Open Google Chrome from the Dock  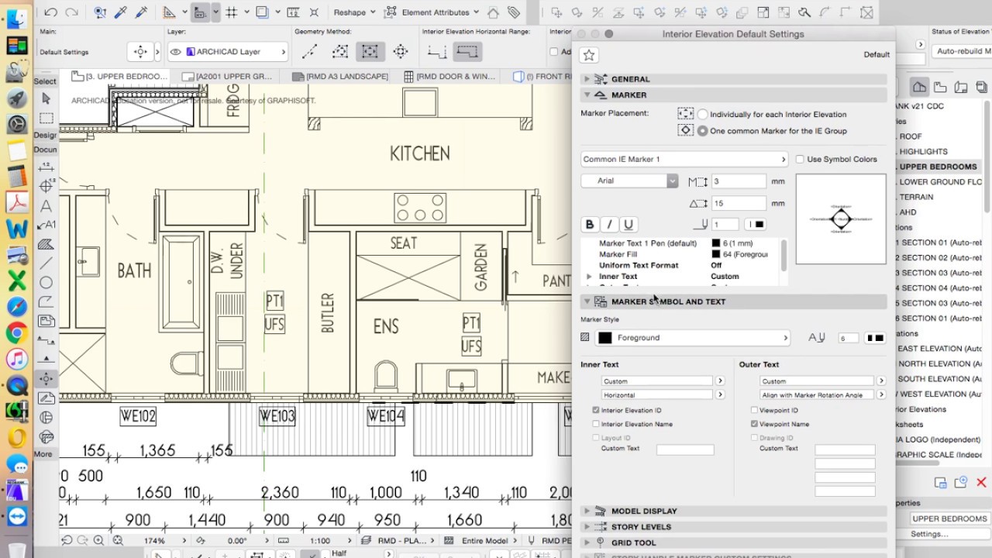click(x=16, y=333)
